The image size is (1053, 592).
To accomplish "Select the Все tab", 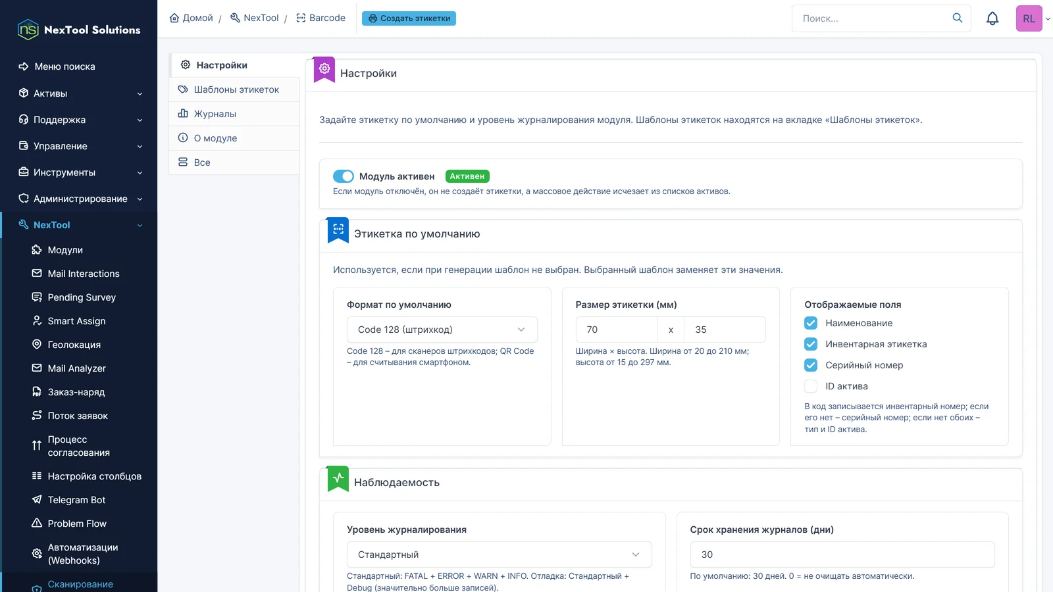I will [234, 162].
